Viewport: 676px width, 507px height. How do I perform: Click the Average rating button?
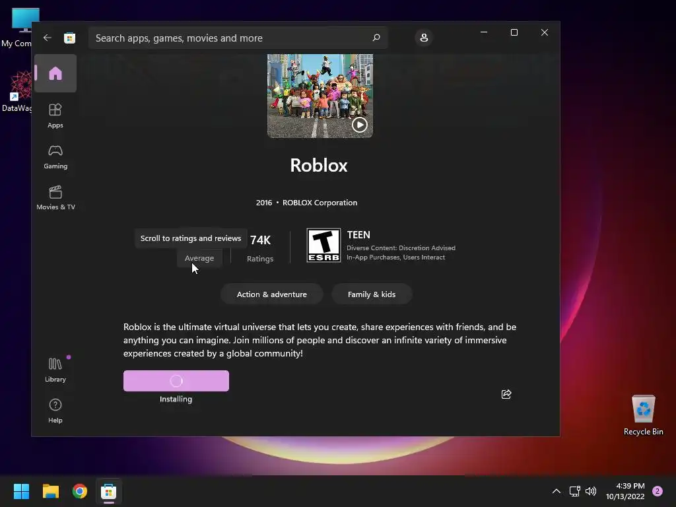click(x=199, y=258)
